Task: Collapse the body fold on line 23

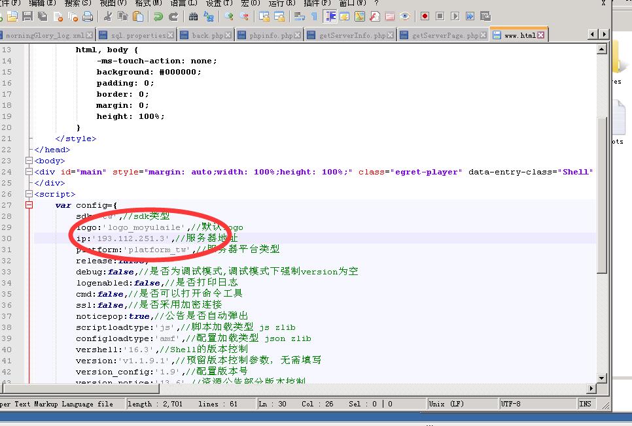Action: [29, 161]
